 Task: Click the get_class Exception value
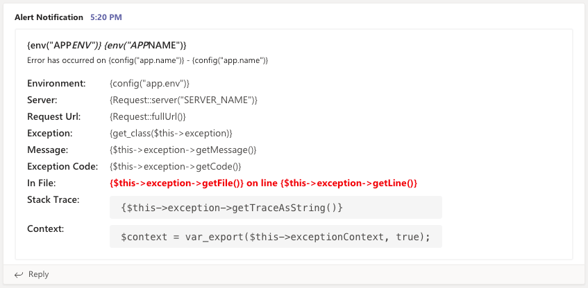coord(171,134)
